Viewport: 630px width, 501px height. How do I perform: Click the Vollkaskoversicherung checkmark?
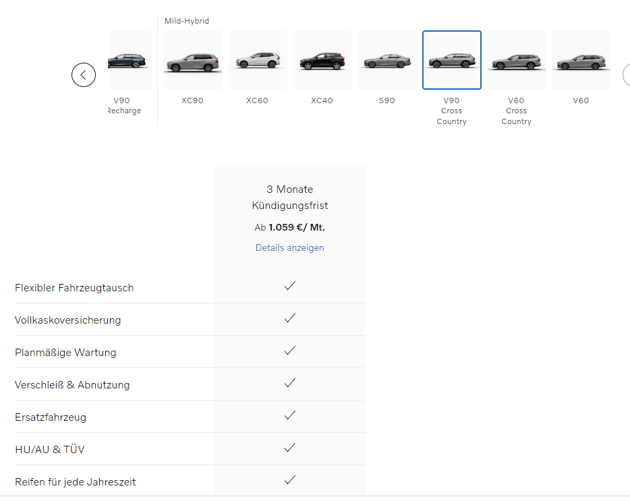[290, 318]
